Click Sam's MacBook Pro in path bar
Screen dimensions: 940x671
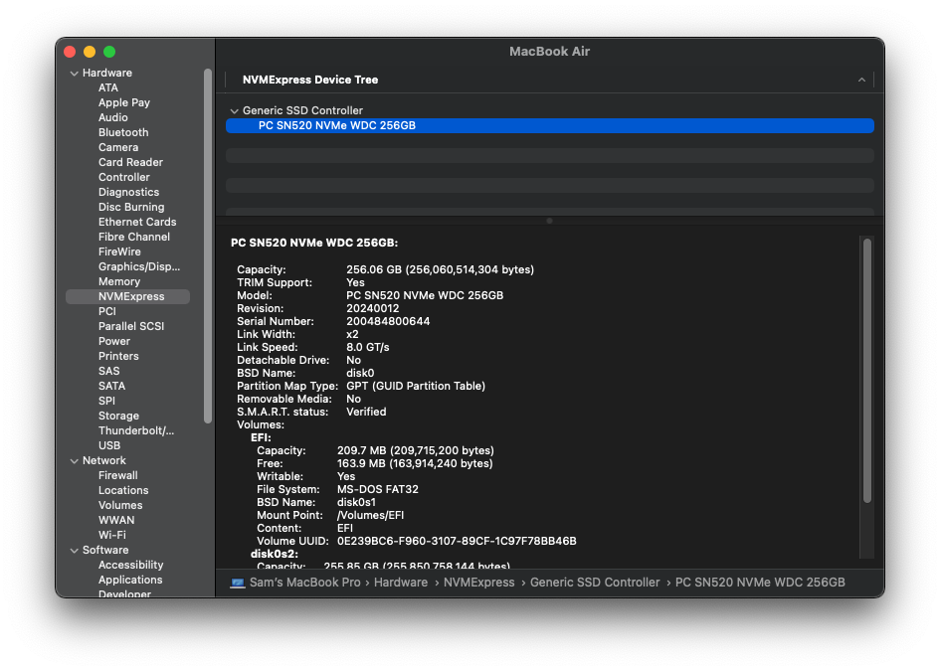pos(305,583)
